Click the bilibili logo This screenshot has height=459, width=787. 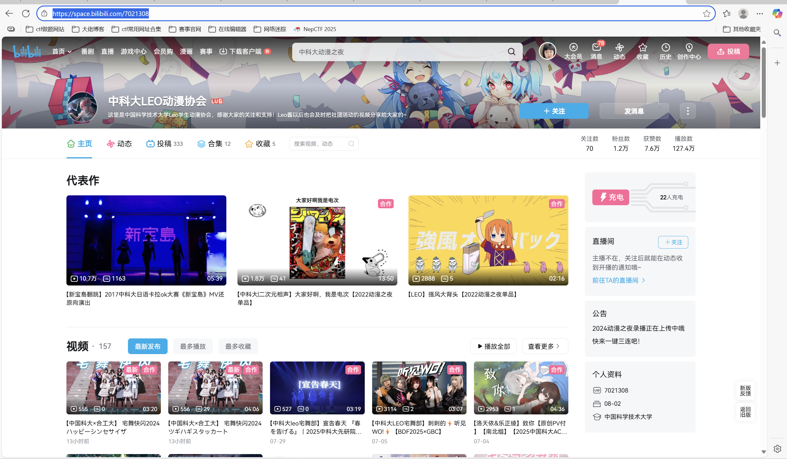click(x=27, y=52)
